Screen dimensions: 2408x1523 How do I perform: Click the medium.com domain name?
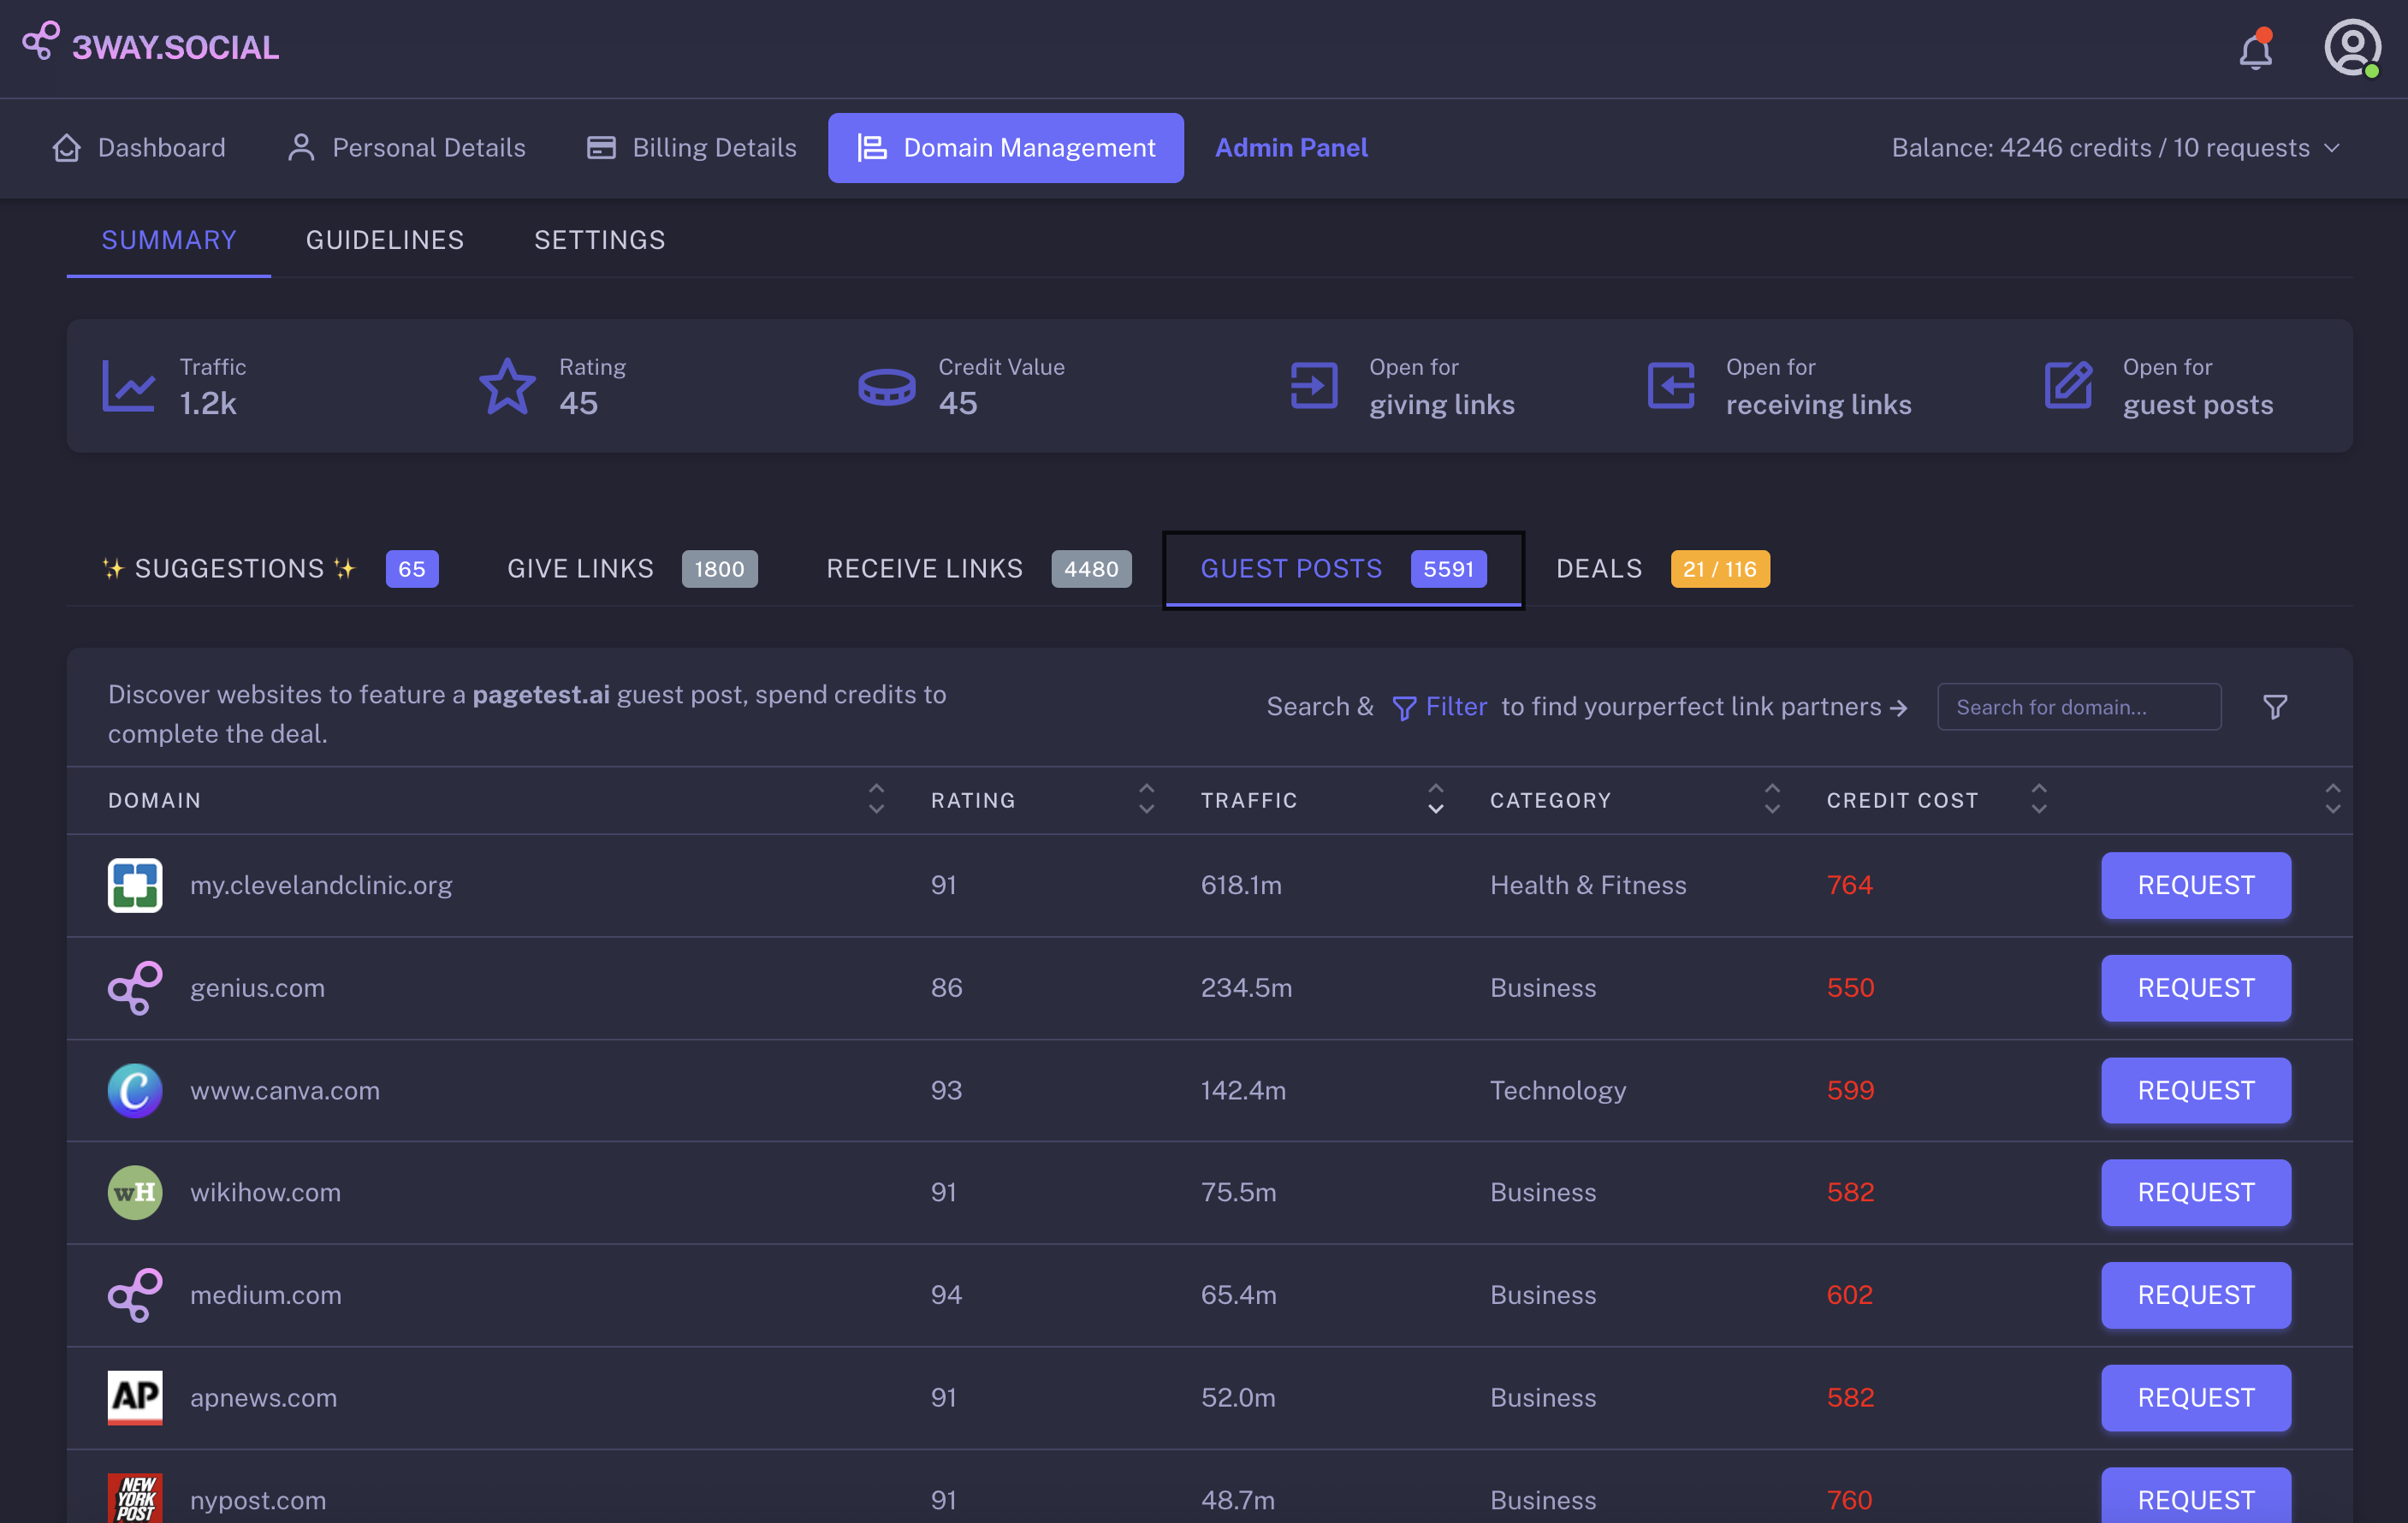pyautogui.click(x=266, y=1295)
